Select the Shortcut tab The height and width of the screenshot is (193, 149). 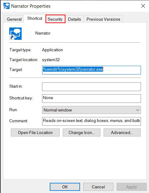[35, 18]
